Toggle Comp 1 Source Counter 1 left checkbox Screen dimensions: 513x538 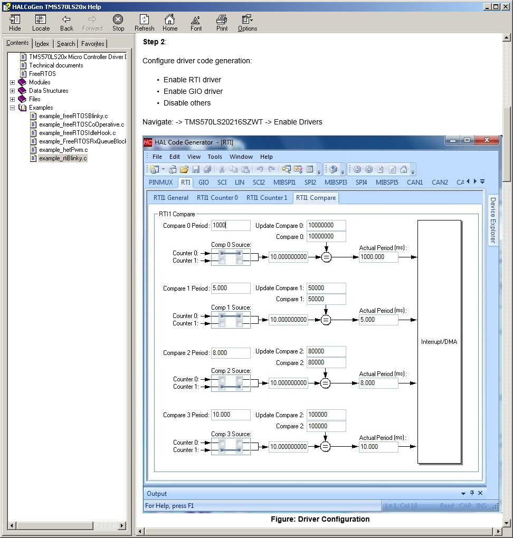(222, 323)
